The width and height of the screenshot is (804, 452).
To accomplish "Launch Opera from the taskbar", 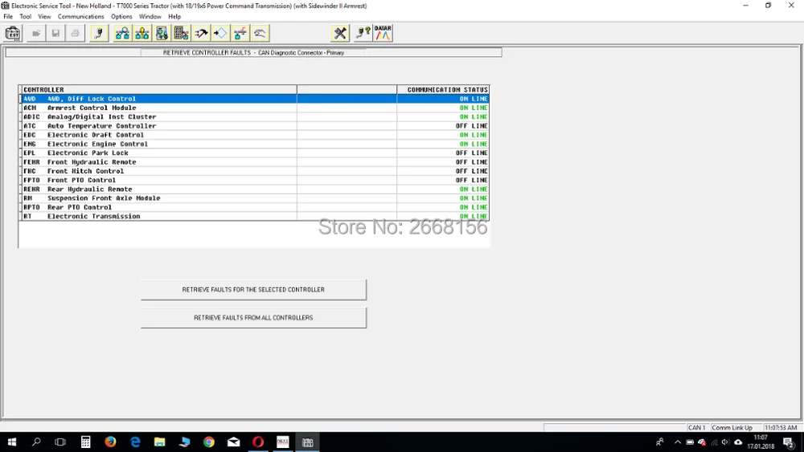I will click(258, 442).
